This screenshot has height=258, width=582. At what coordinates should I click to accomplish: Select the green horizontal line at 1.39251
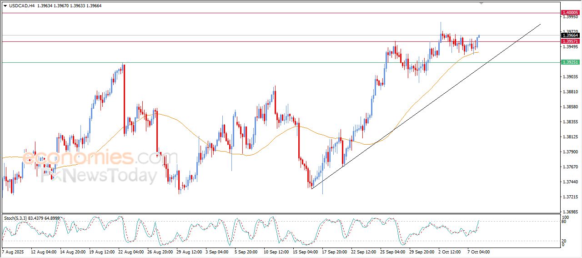(273, 62)
